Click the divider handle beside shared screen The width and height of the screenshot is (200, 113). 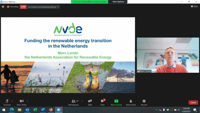(136, 55)
